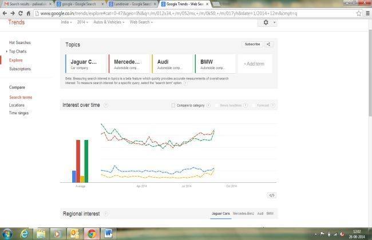Click the BMW topic card
Screen dimensions: 372x240
pos(215,64)
